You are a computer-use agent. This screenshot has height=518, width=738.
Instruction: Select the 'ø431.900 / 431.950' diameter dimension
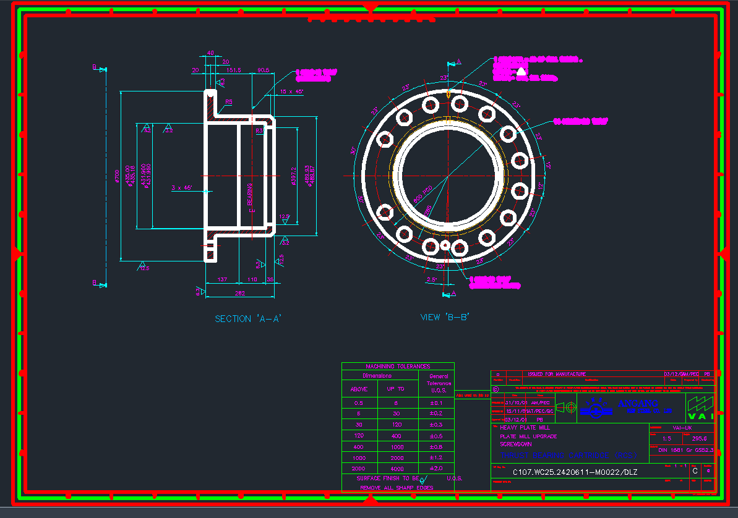tap(146, 176)
